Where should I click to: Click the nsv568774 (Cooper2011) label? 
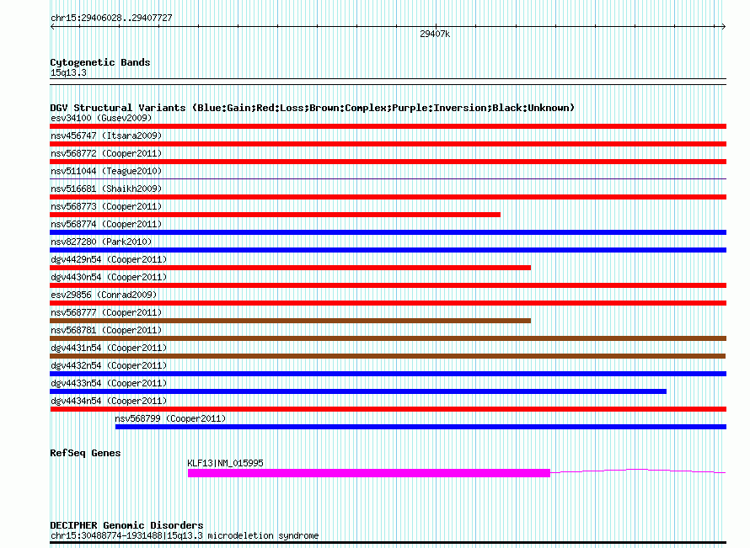(x=106, y=224)
